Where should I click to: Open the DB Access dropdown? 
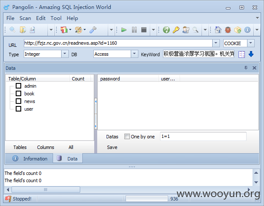pyautogui.click(x=135, y=54)
